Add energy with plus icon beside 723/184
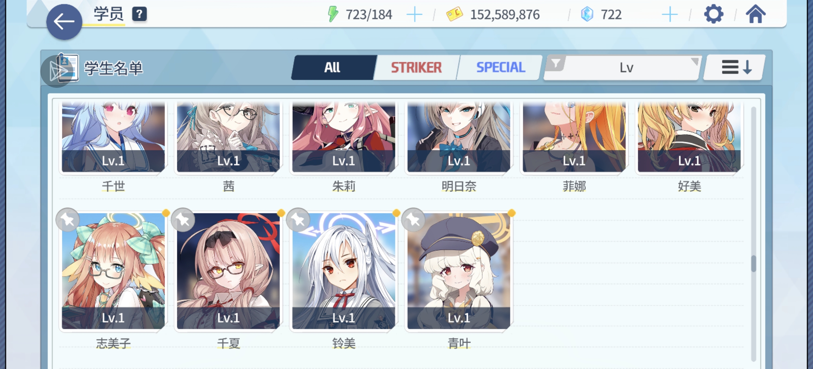Image resolution: width=813 pixels, height=369 pixels. point(414,15)
